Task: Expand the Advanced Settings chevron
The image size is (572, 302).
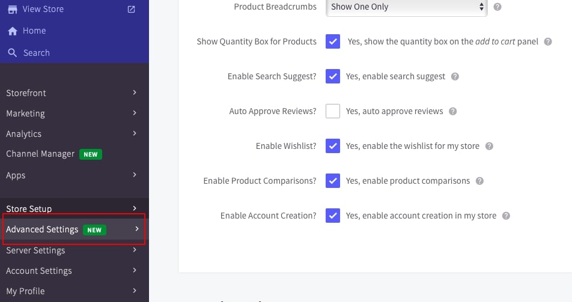Action: [137, 229]
